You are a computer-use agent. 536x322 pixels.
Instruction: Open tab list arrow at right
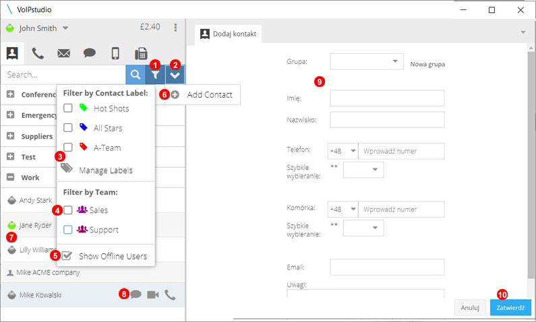[523, 32]
